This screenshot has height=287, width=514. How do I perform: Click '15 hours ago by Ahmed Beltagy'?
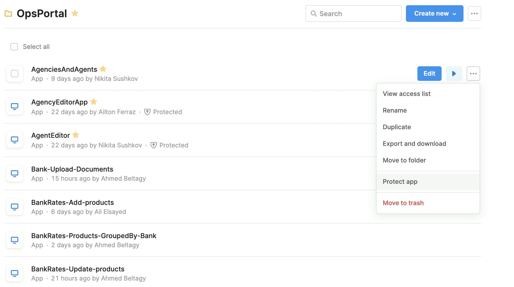[99, 179]
